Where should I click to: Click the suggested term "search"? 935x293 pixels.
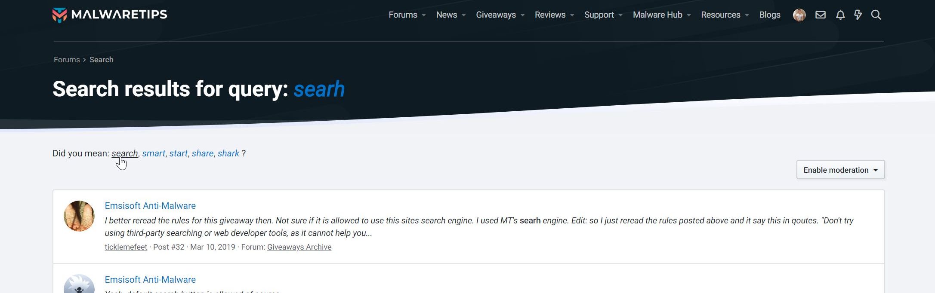pos(124,154)
